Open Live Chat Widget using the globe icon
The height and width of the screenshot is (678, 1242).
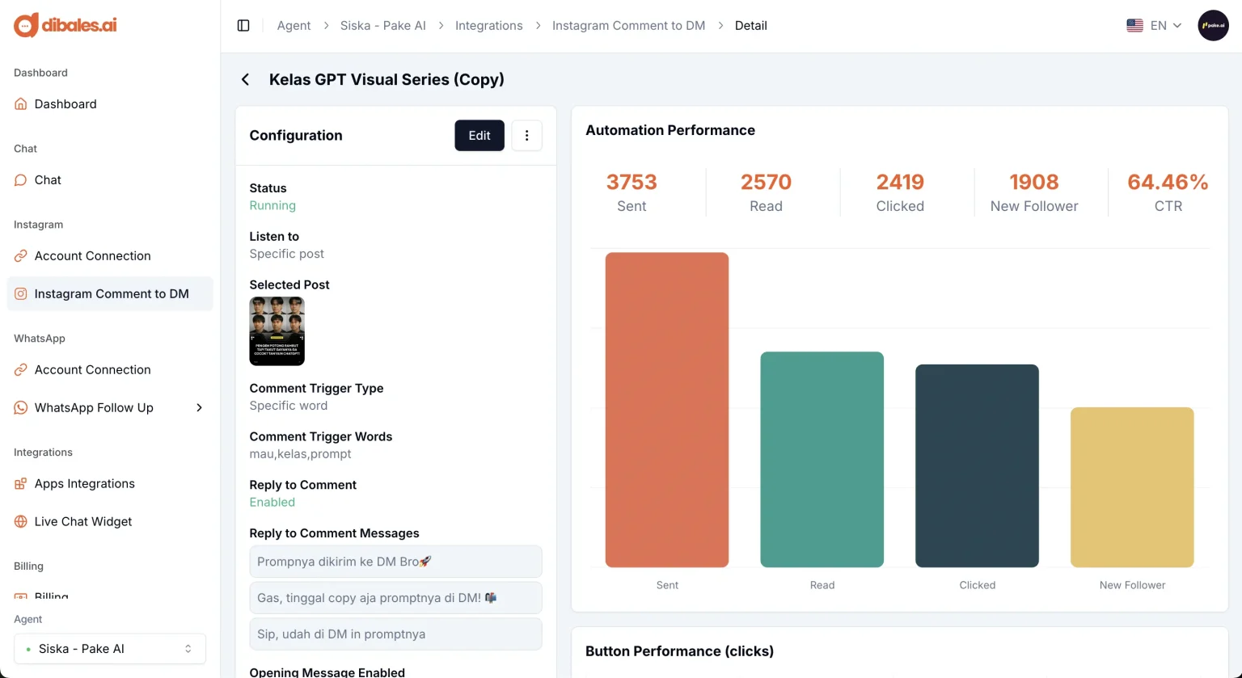click(x=20, y=521)
